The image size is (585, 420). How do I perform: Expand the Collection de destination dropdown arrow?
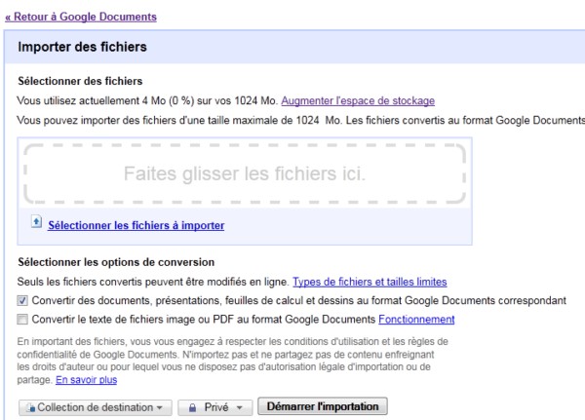pyautogui.click(x=159, y=406)
